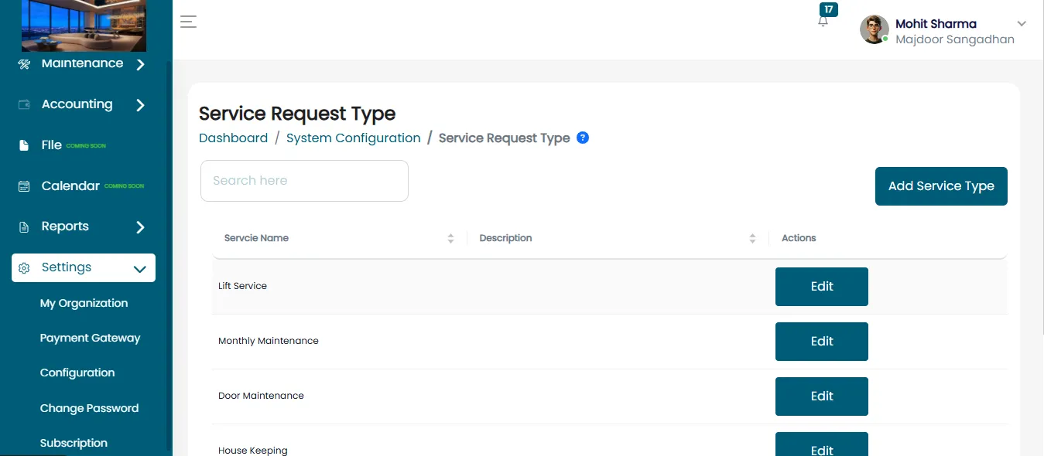Open Payment Gateway settings
Image resolution: width=1044 pixels, height=456 pixels.
click(x=90, y=338)
